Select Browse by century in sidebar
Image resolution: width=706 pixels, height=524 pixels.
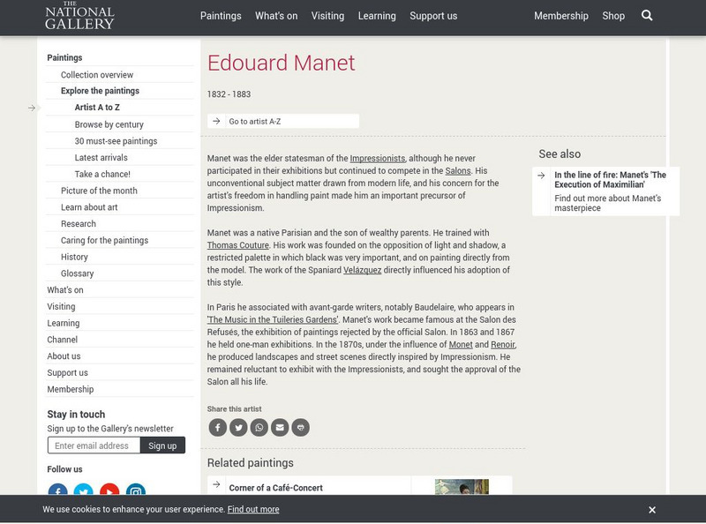109,124
